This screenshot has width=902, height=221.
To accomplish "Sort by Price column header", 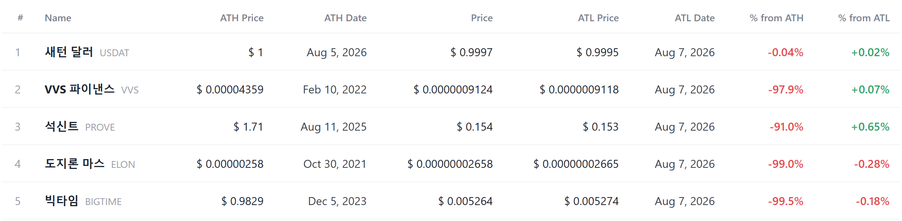I will pos(482,18).
